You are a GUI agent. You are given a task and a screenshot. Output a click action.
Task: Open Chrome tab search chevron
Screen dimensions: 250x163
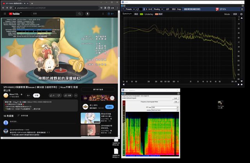(102, 2)
